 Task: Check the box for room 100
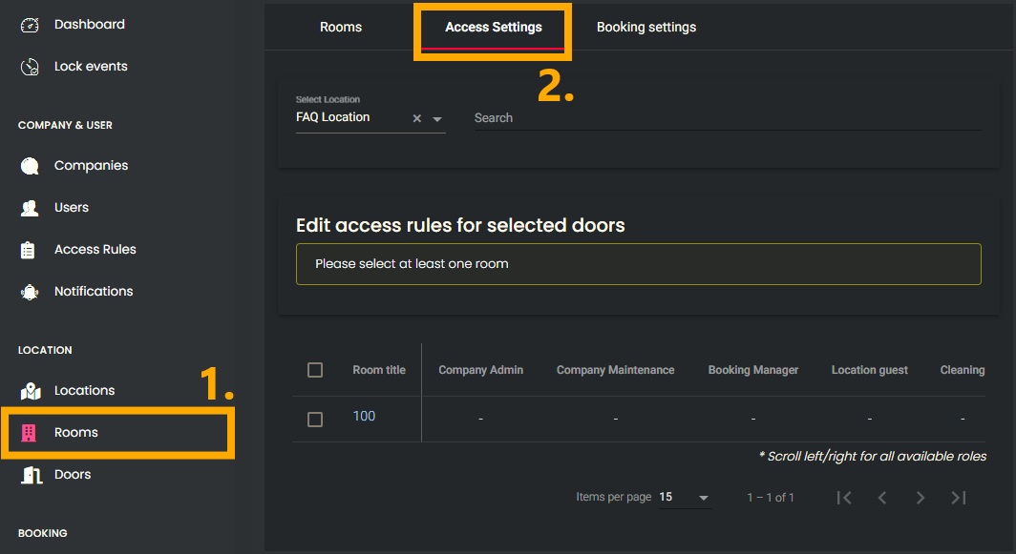pos(315,419)
